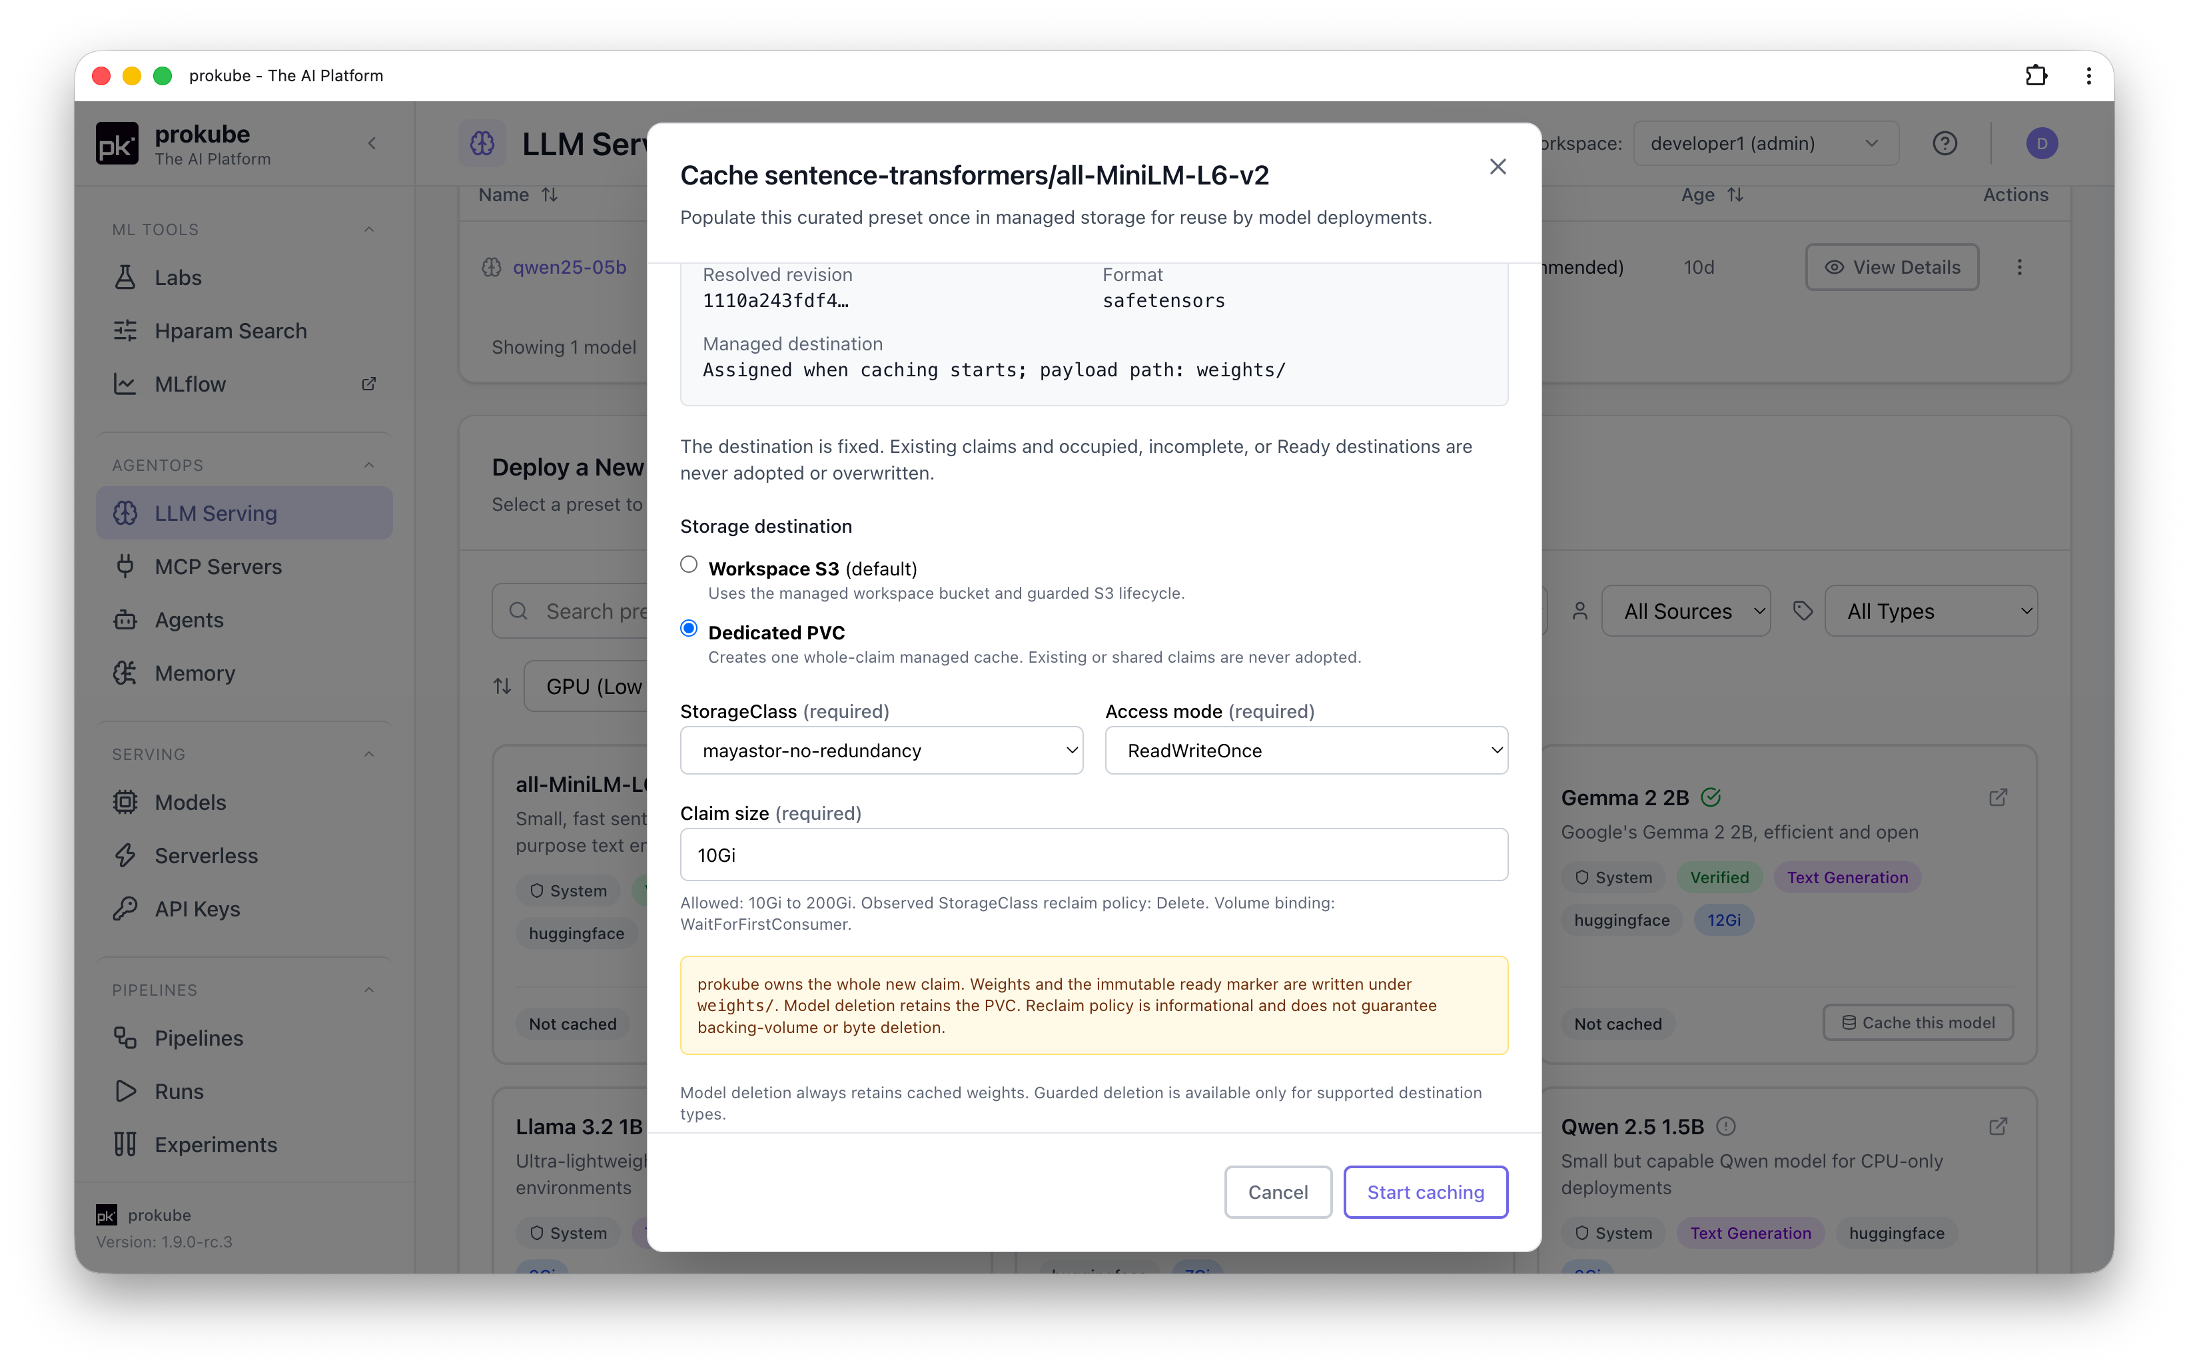This screenshot has height=1372, width=2189.
Task: Click View Details for qwen25-05b
Action: click(x=1891, y=267)
